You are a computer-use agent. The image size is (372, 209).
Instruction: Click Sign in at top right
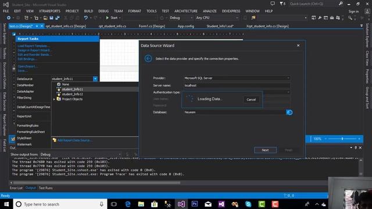353,12
